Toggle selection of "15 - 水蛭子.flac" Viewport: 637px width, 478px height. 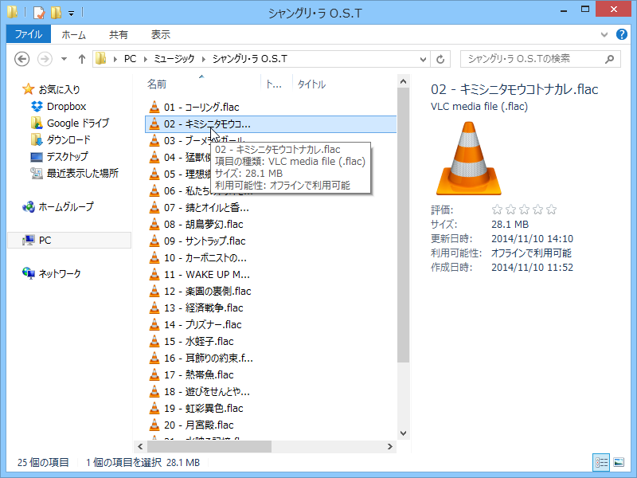(199, 341)
